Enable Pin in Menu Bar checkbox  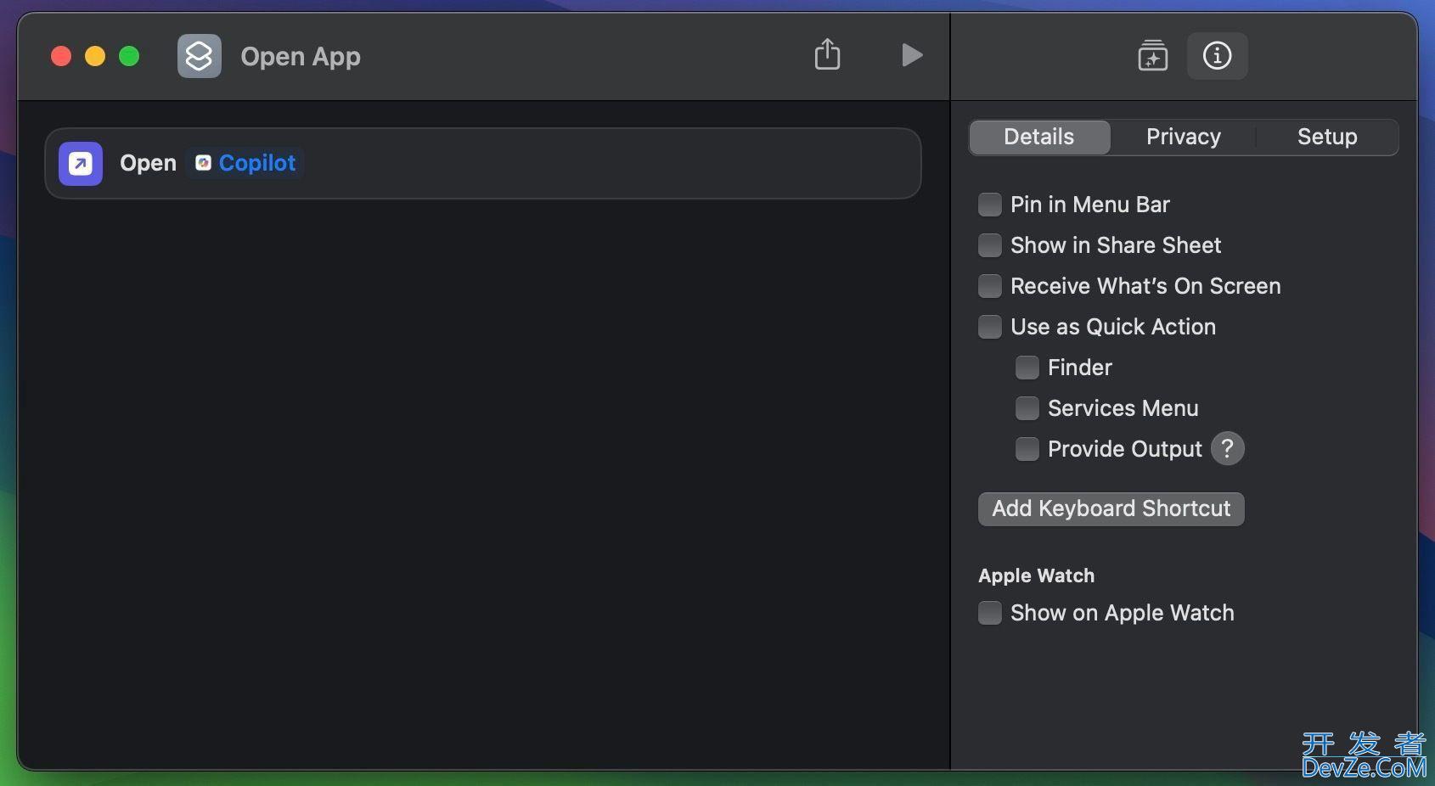[990, 205]
